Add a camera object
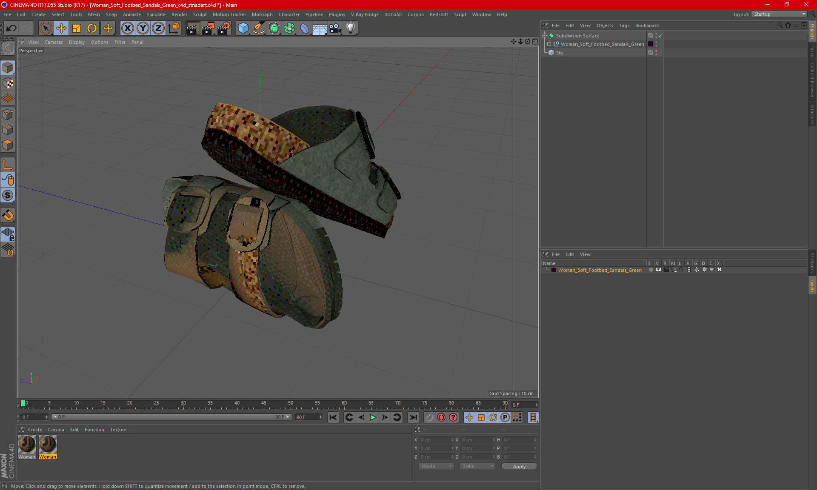The width and height of the screenshot is (817, 490). (335, 28)
